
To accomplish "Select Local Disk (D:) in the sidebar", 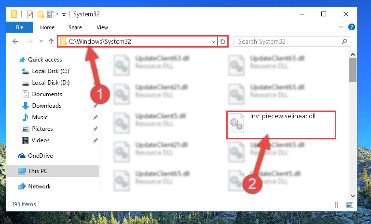I will click(51, 83).
